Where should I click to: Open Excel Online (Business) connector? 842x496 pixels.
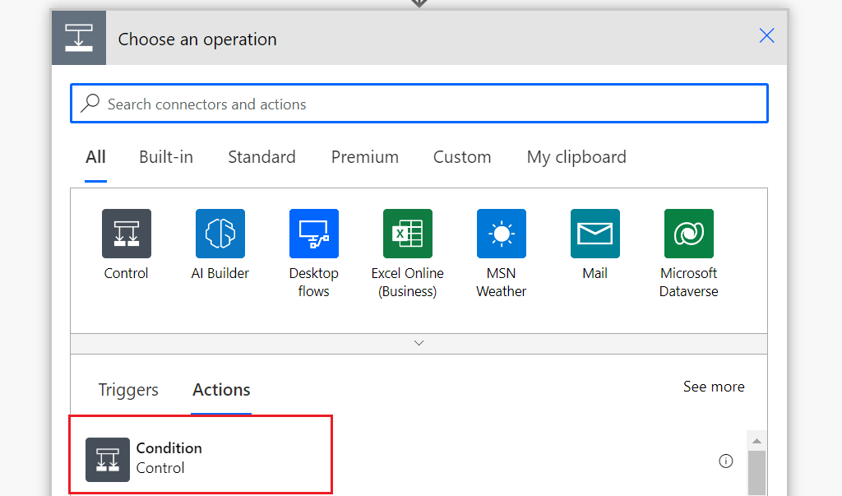coord(407,234)
